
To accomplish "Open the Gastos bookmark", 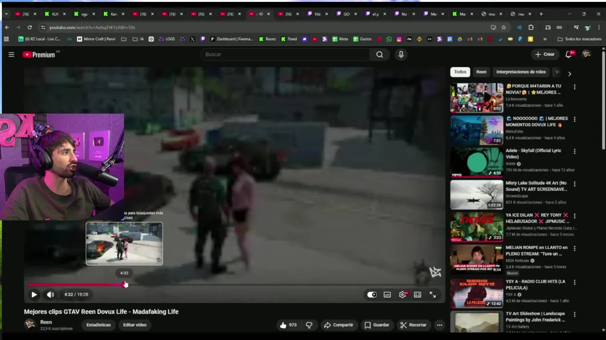I will point(362,39).
